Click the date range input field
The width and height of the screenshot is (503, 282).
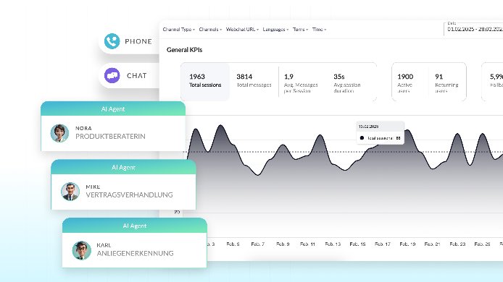(474, 29)
